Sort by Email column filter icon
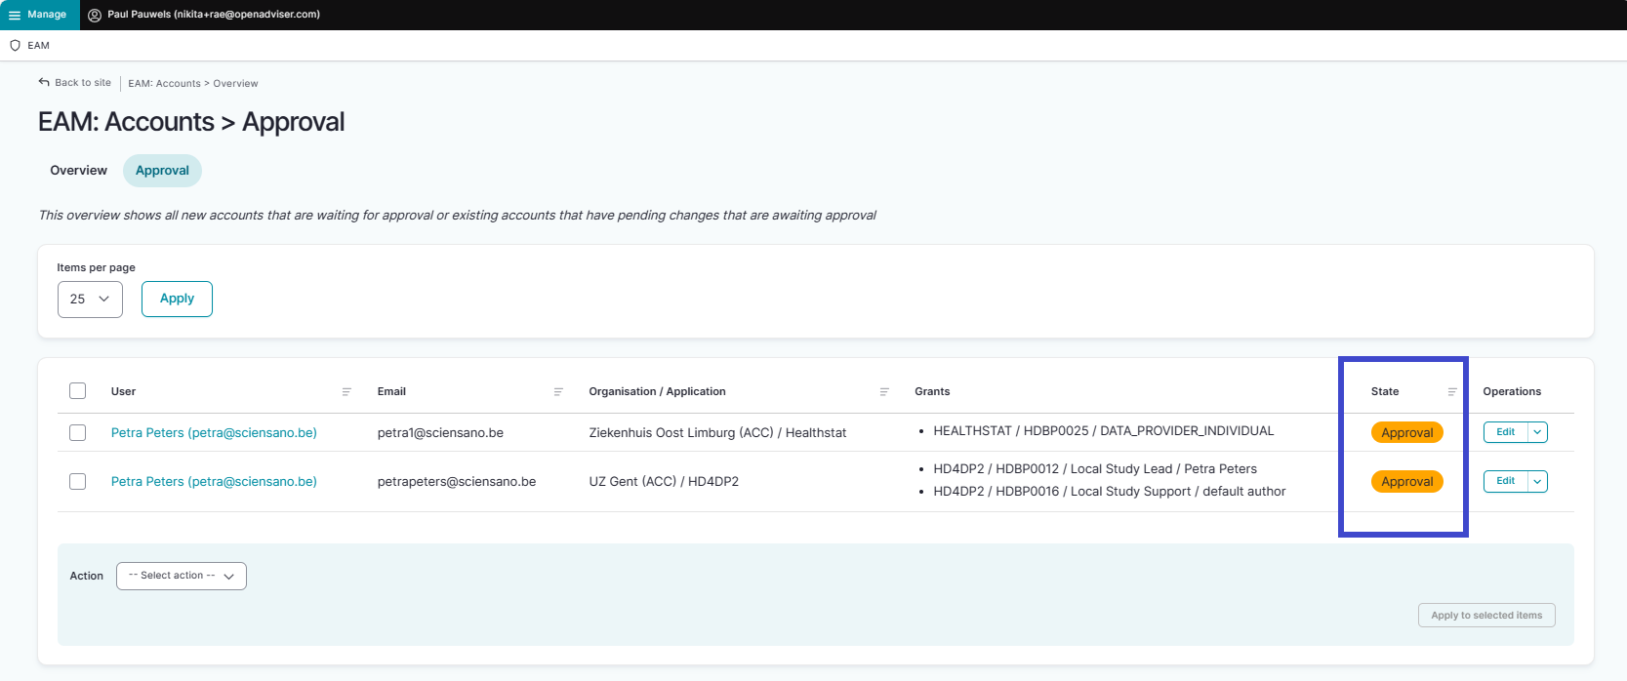 pyautogui.click(x=558, y=392)
